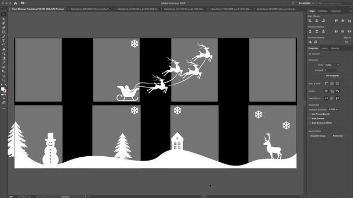
Task: Enable Use Preview Bounds checkbox
Action: [x=310, y=114]
